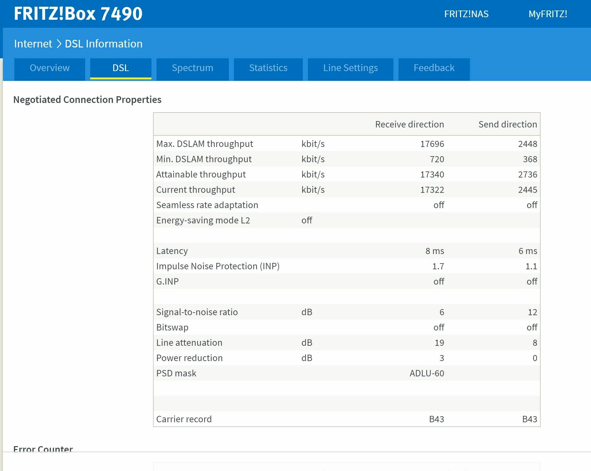The height and width of the screenshot is (471, 591).
Task: Select Min. DSLAM send value 368
Action: (x=530, y=159)
